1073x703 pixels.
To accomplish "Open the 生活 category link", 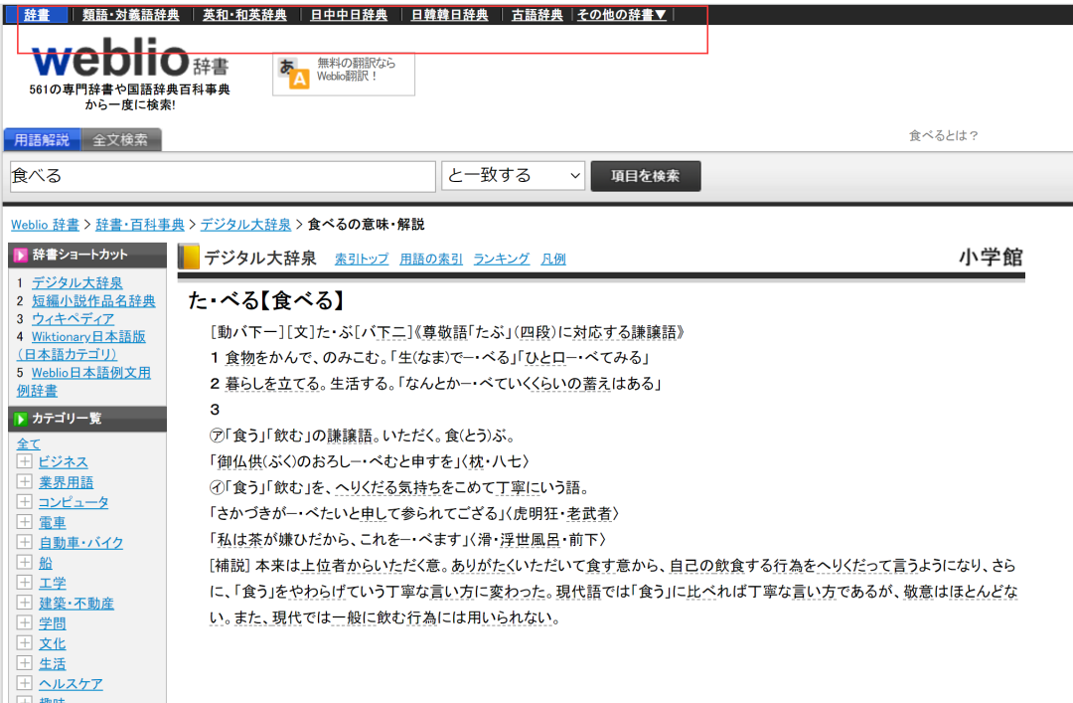I will (52, 664).
